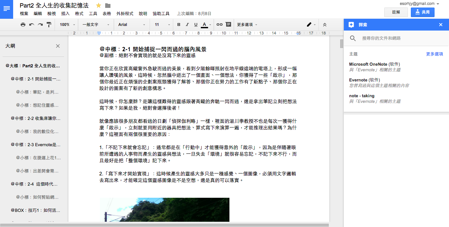Open the move-to-folder icon
449x227 pixels.
pos(108,6)
